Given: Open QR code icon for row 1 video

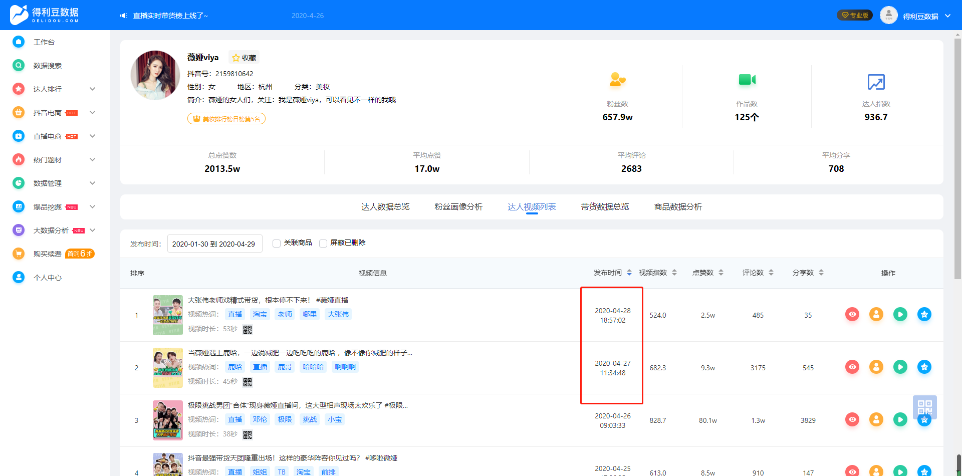Looking at the screenshot, I should [x=248, y=329].
